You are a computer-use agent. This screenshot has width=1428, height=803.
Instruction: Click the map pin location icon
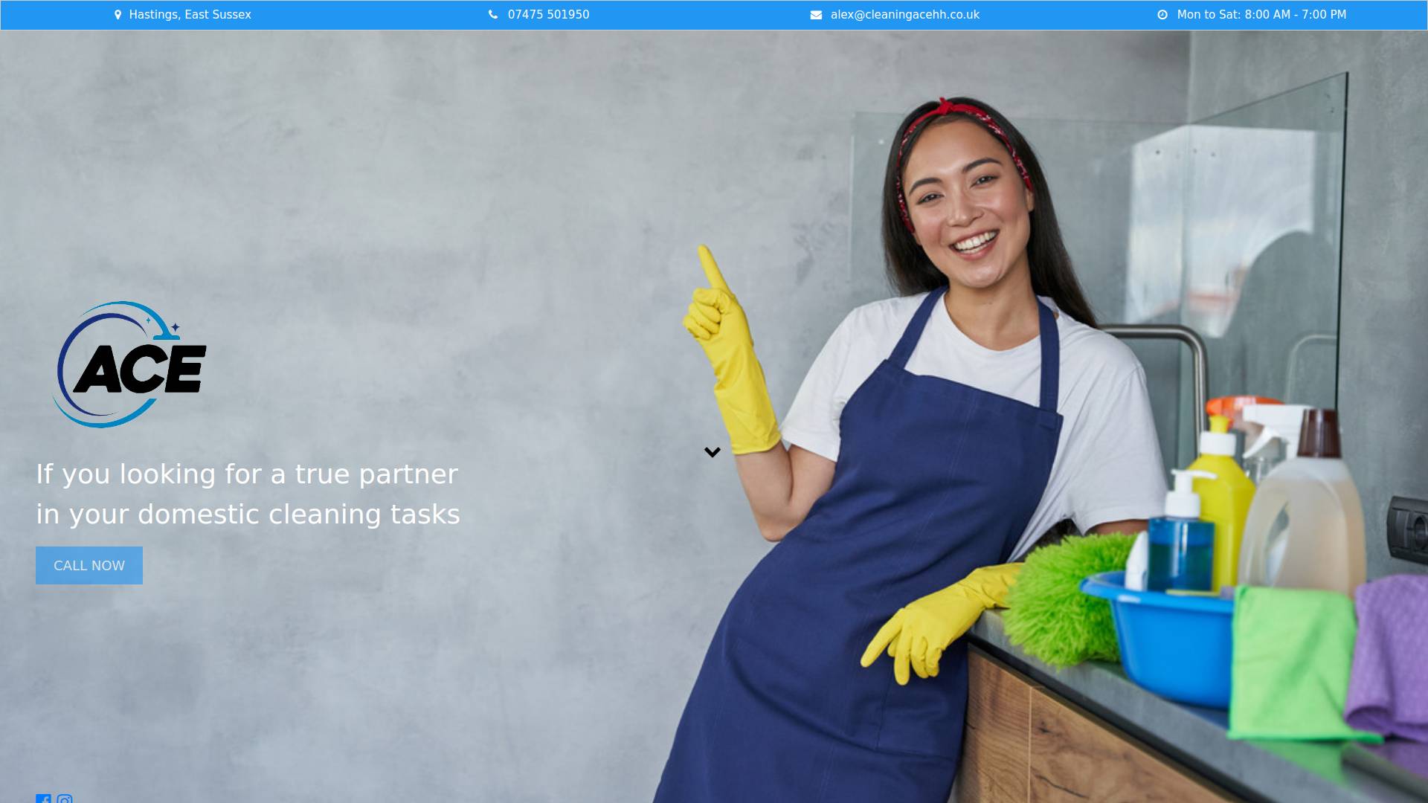click(118, 15)
